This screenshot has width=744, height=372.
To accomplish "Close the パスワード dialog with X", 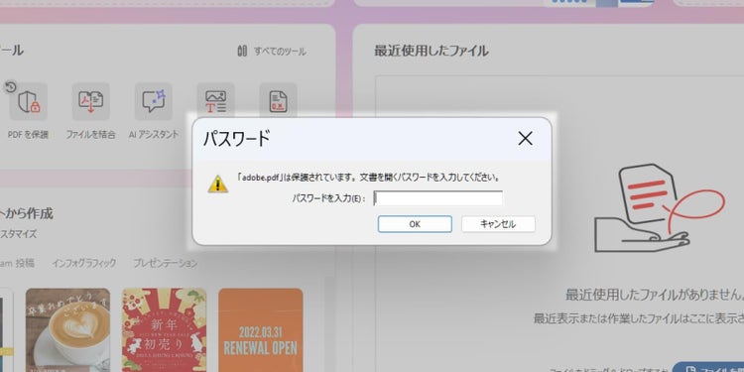I will click(525, 139).
